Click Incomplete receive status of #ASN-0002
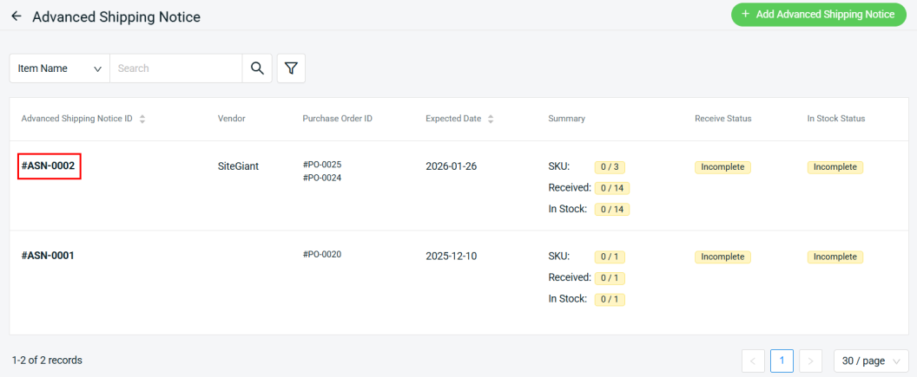Viewport: 917px width, 377px height. 722,167
